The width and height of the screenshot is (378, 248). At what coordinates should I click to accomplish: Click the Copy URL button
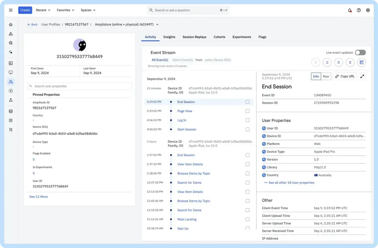click(345, 76)
